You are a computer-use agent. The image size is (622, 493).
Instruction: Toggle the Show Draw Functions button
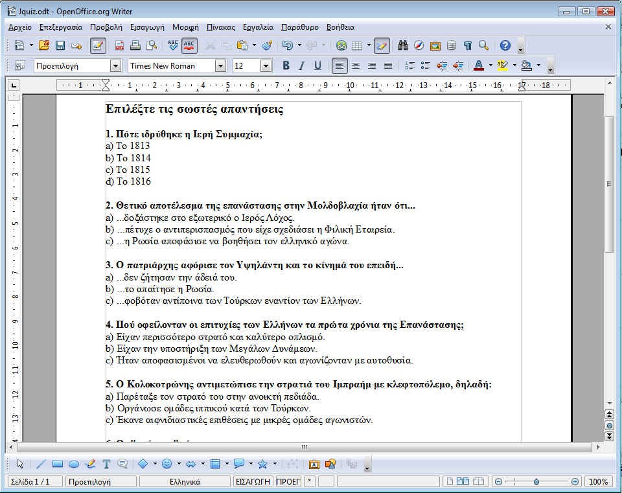[x=382, y=45]
